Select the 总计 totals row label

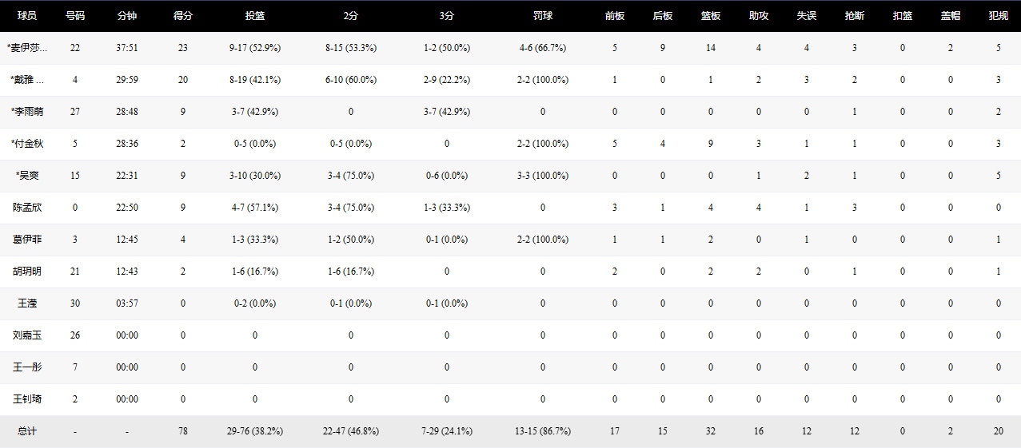click(27, 431)
